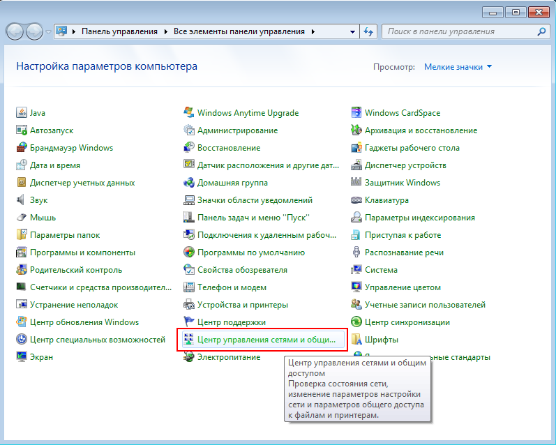Click the Шрифты fonts folder icon
The height and width of the screenshot is (445, 556).
(x=356, y=340)
